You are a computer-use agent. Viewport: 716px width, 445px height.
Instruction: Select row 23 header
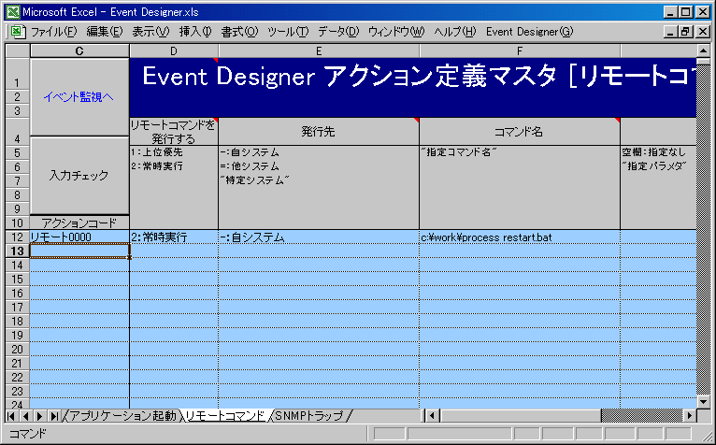(18, 392)
